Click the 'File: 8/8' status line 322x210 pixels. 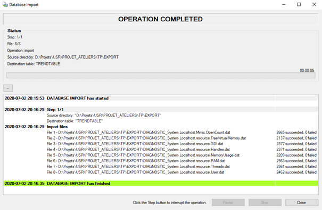(14, 44)
